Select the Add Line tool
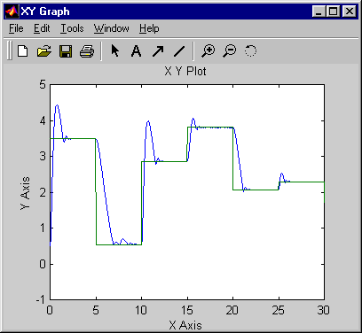 [179, 51]
